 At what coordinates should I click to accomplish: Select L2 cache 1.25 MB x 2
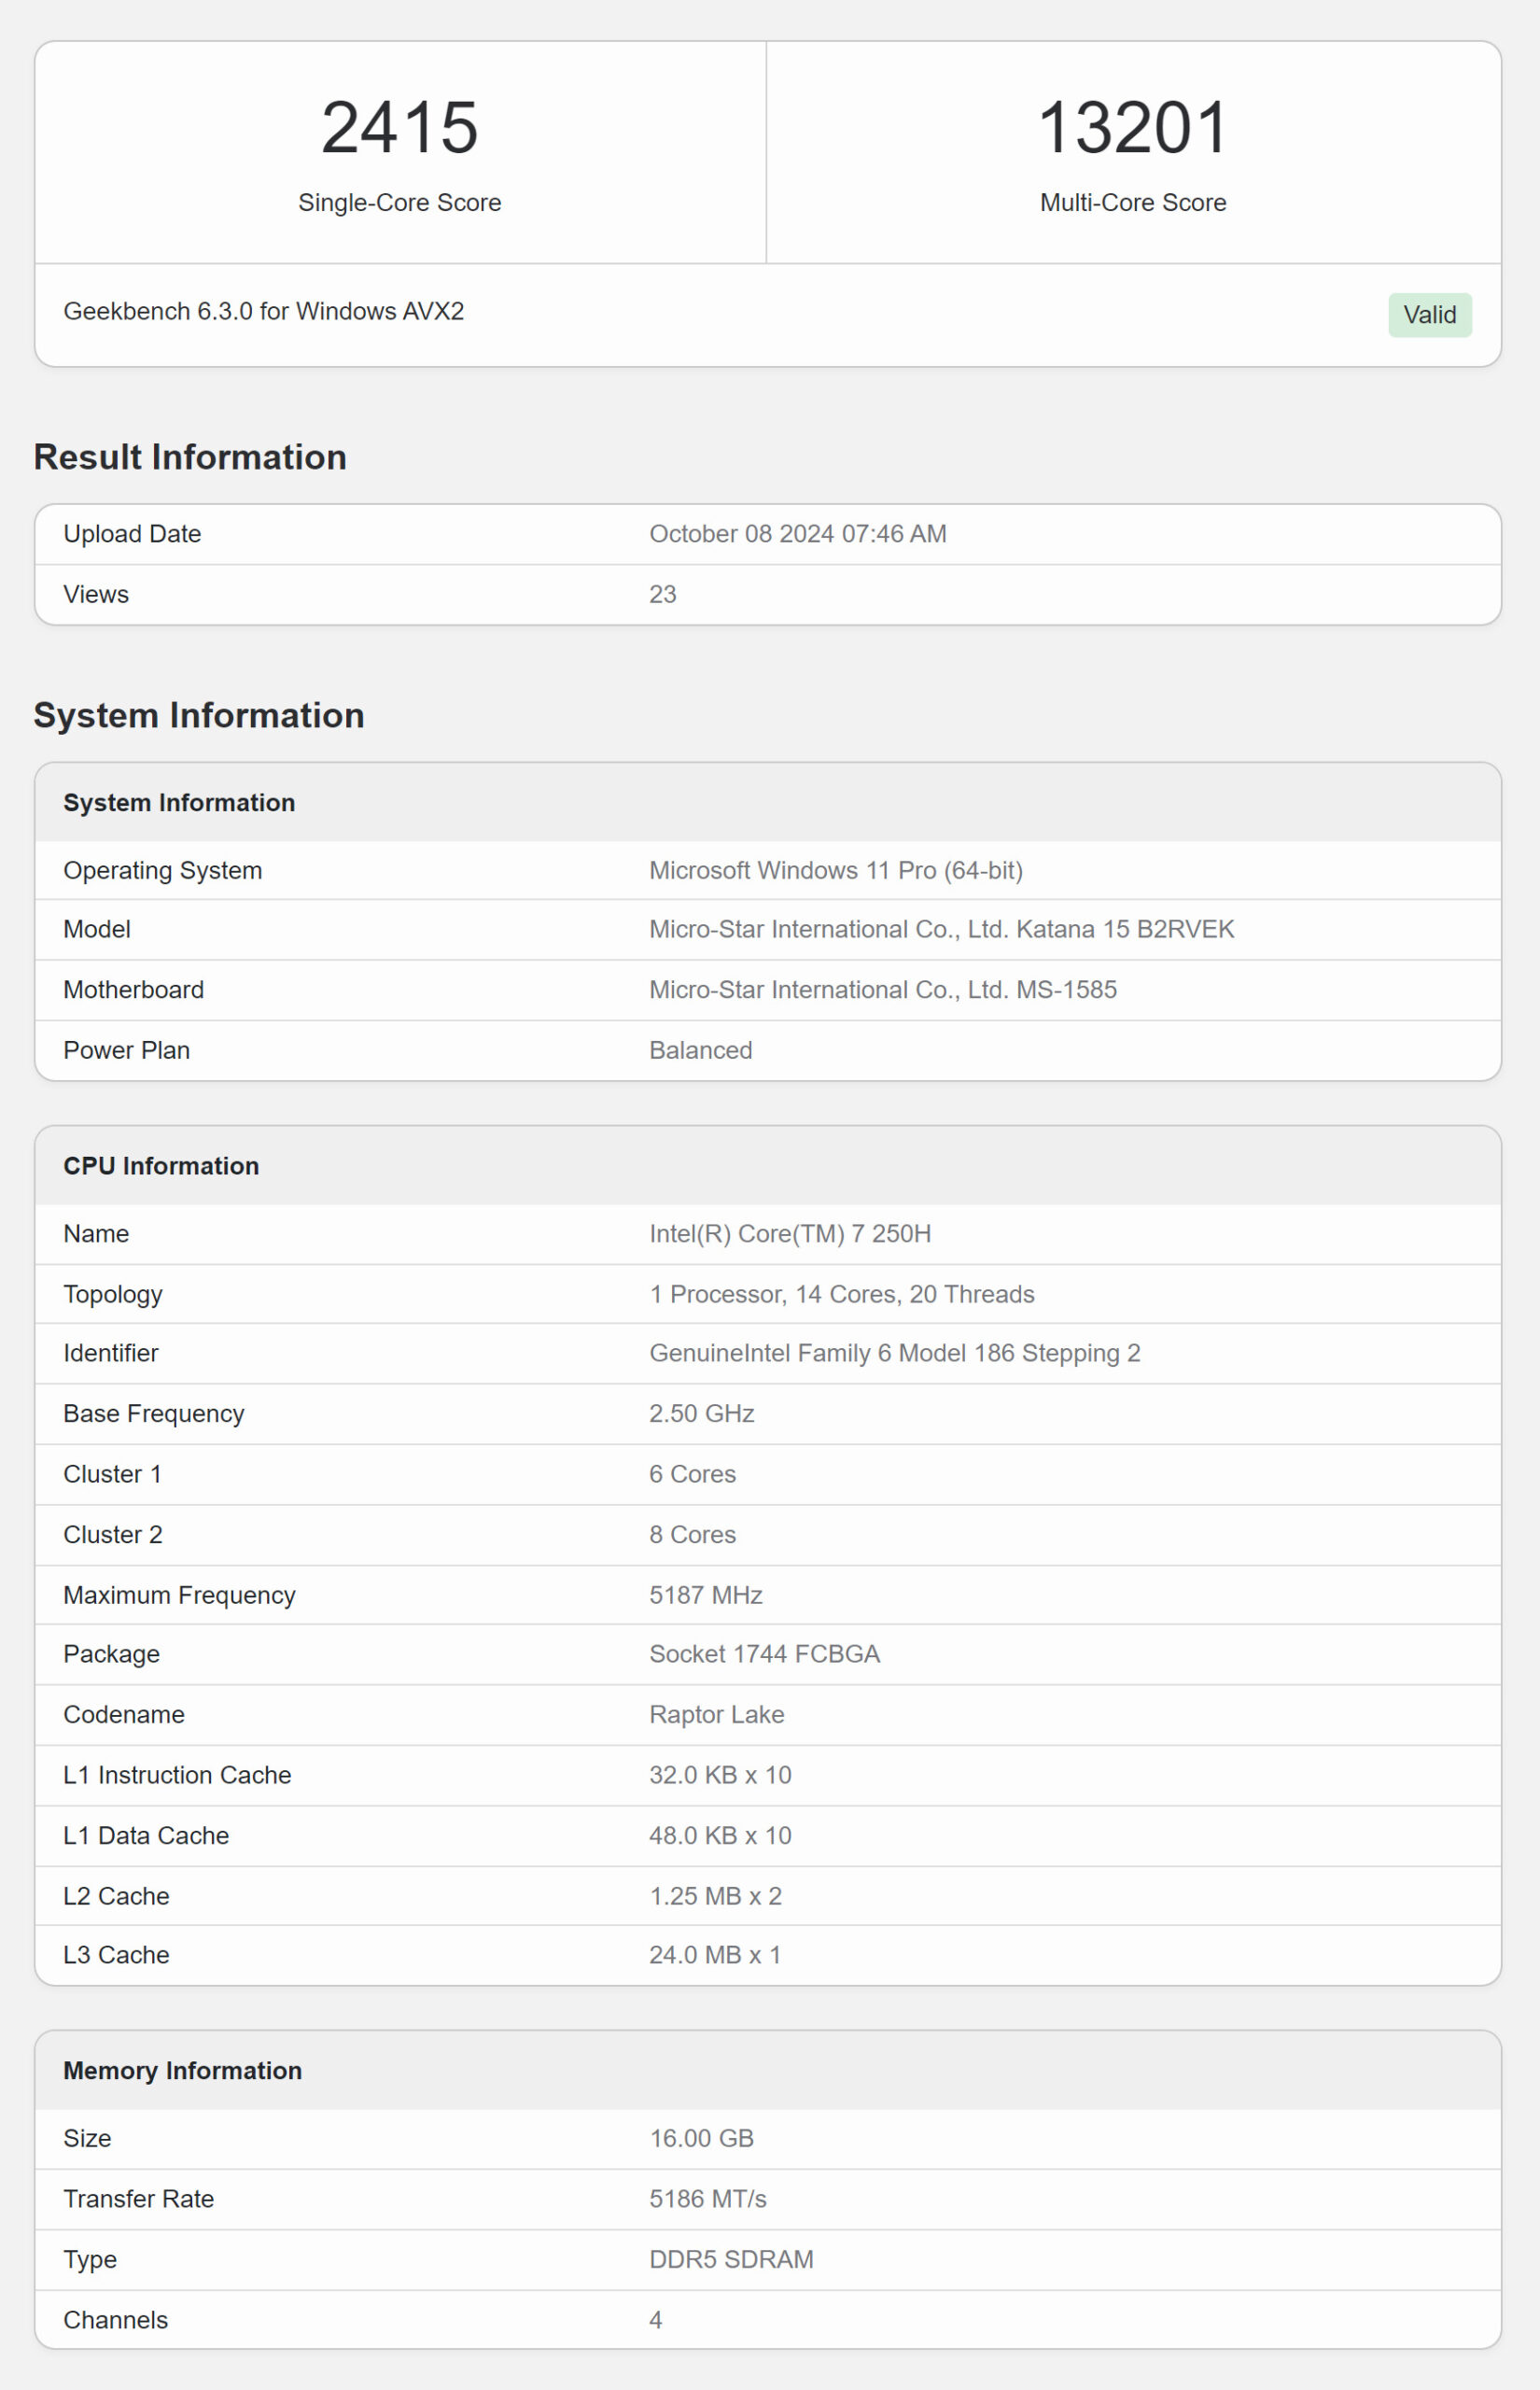click(715, 1896)
